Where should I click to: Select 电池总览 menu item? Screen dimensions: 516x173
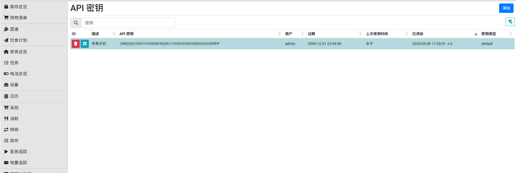click(18, 74)
